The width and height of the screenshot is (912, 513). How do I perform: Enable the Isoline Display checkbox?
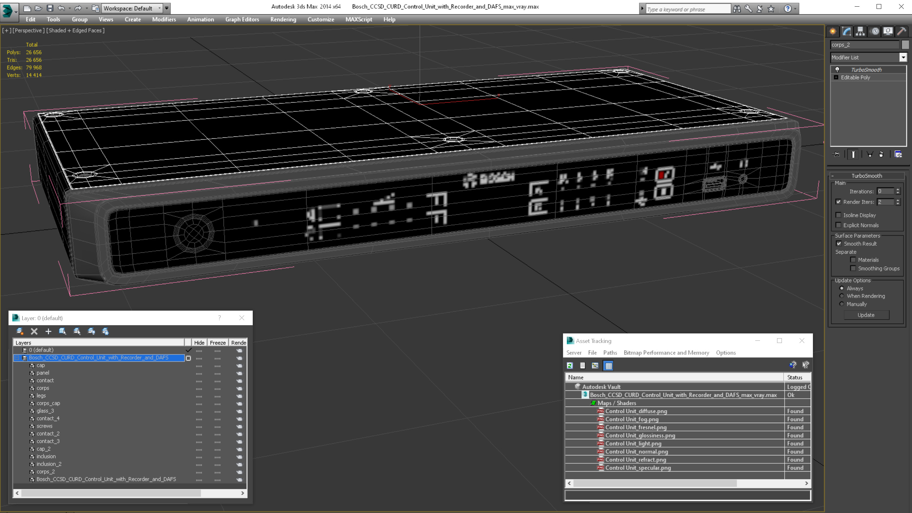coord(838,215)
